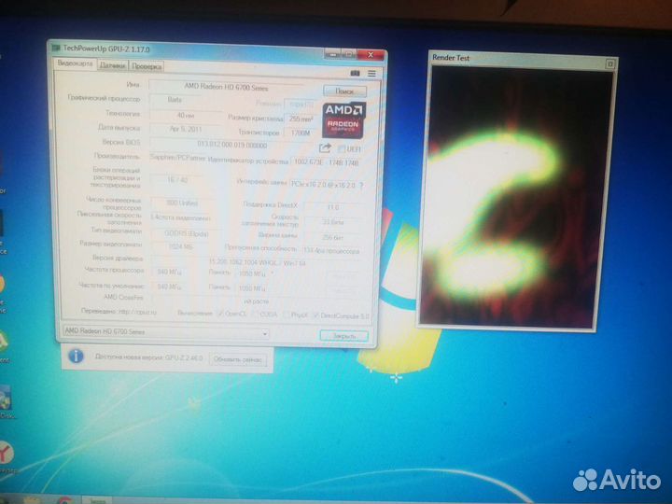Image resolution: width=672 pixels, height=504 pixels.
Task: Click the AMD Radeon graphics logo
Action: [x=343, y=120]
